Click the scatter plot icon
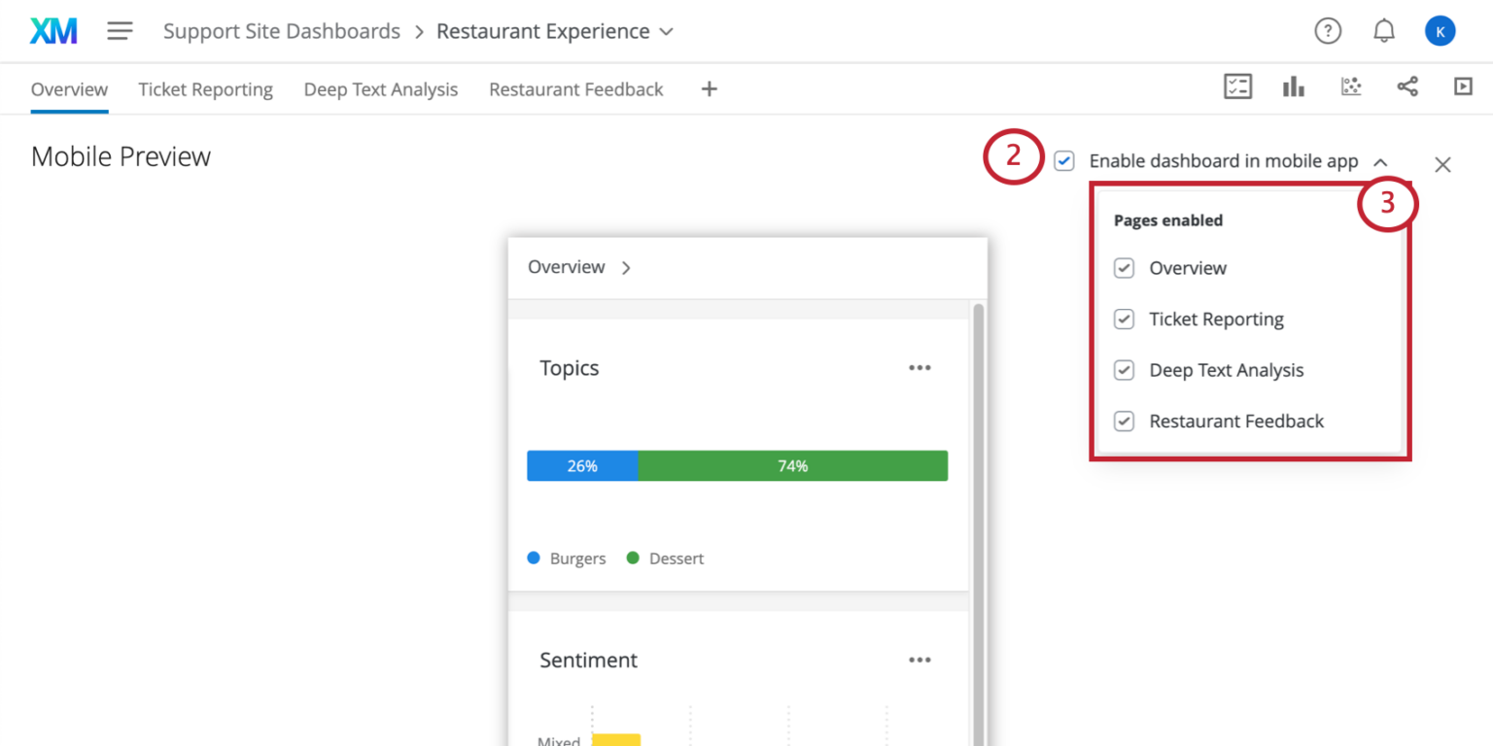The height and width of the screenshot is (746, 1493). (x=1351, y=87)
